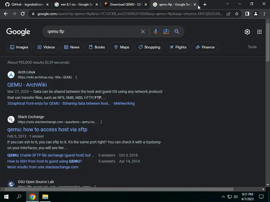The height and width of the screenshot is (202, 270).
Task: Open Google search settings gear
Action: (x=247, y=32)
